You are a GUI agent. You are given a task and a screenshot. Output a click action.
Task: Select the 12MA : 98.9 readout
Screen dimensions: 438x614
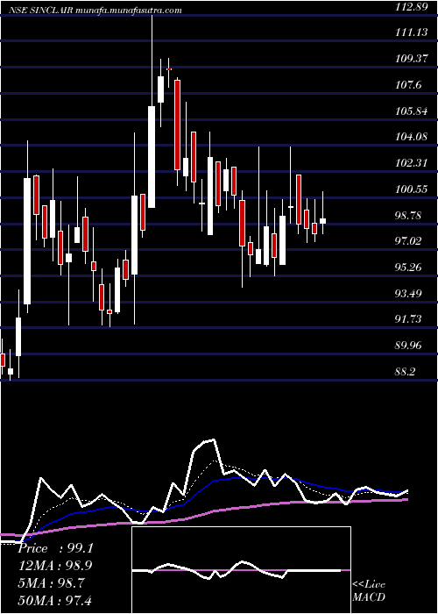click(x=55, y=566)
